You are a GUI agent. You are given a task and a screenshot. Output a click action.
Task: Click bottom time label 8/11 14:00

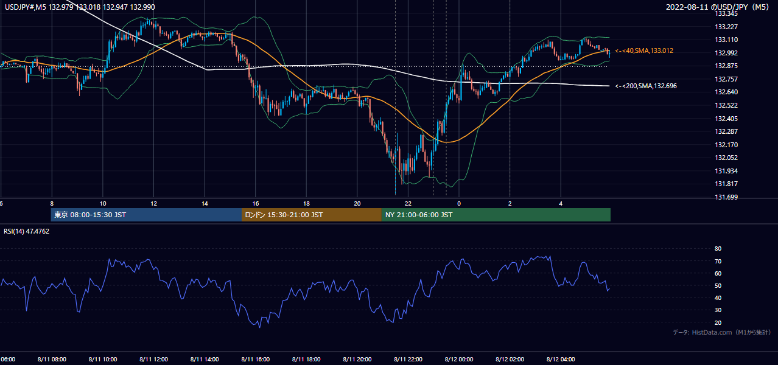pyautogui.click(x=205, y=359)
